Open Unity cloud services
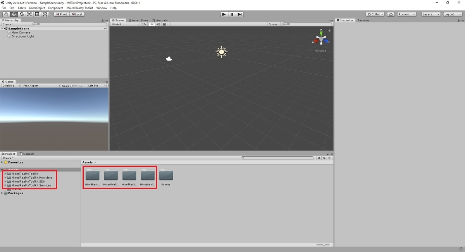 (x=391, y=14)
